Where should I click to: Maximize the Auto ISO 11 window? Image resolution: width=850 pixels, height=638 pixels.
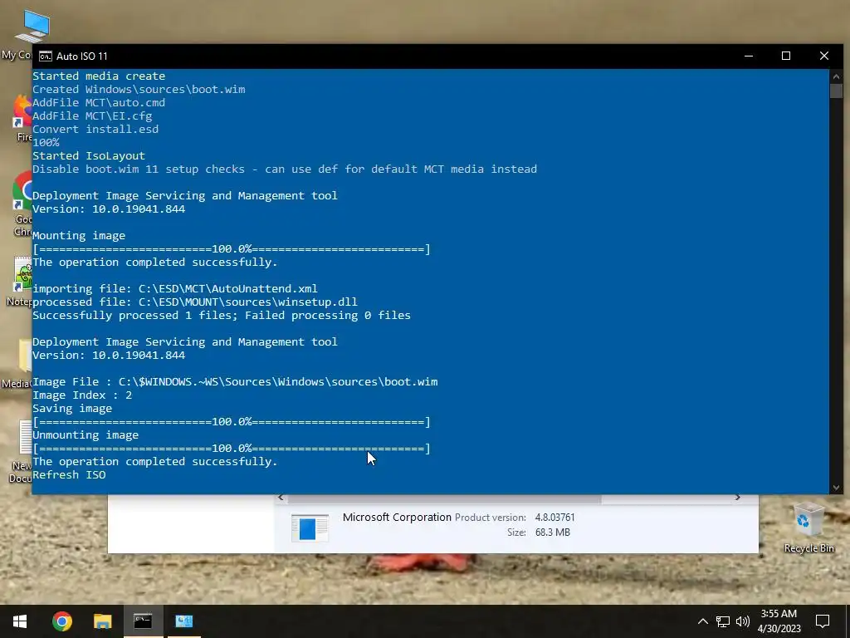786,56
